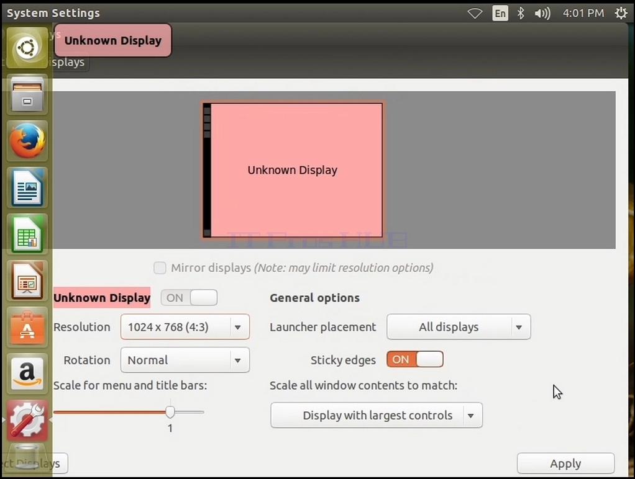The image size is (635, 479).
Task: Click the scale for menu and title bars slider
Action: pos(129,412)
